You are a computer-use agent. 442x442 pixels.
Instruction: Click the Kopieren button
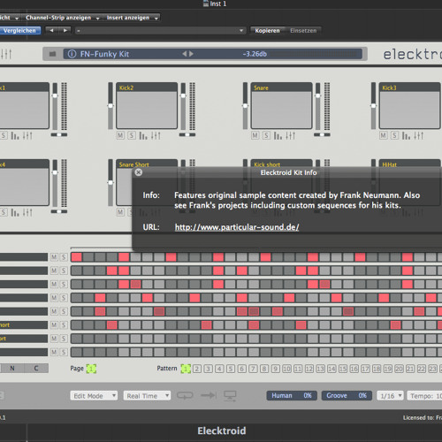(267, 30)
